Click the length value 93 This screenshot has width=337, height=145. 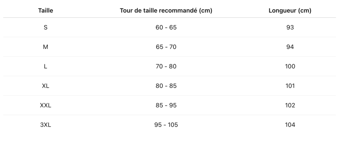coord(290,28)
